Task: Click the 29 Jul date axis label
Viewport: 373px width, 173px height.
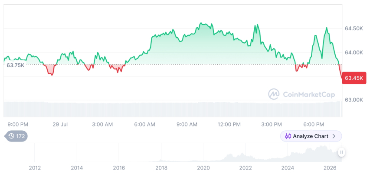Action: click(x=60, y=125)
